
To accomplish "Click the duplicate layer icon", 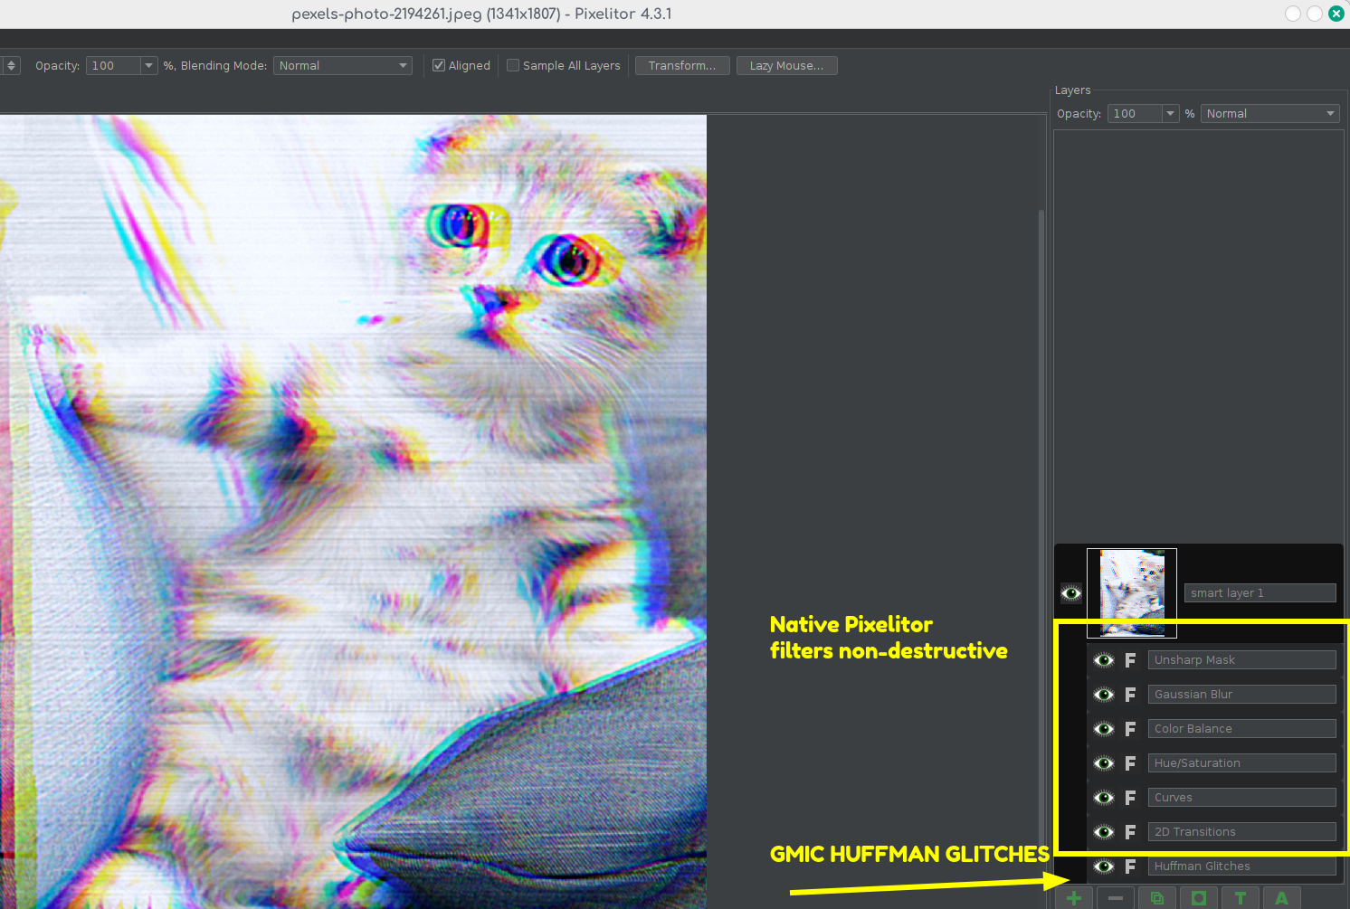I will [1157, 898].
